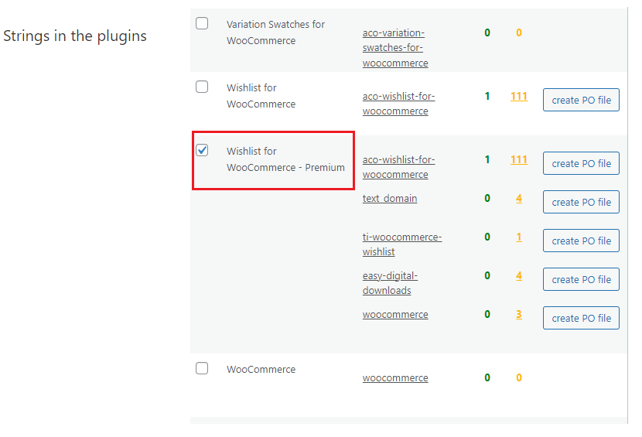Open the 4 untranslated strings for text_domain
The width and height of the screenshot is (642, 437).
coord(519,199)
